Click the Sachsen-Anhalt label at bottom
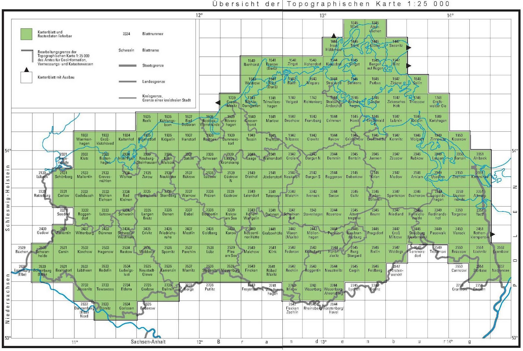523x351 pixels. click(x=149, y=342)
